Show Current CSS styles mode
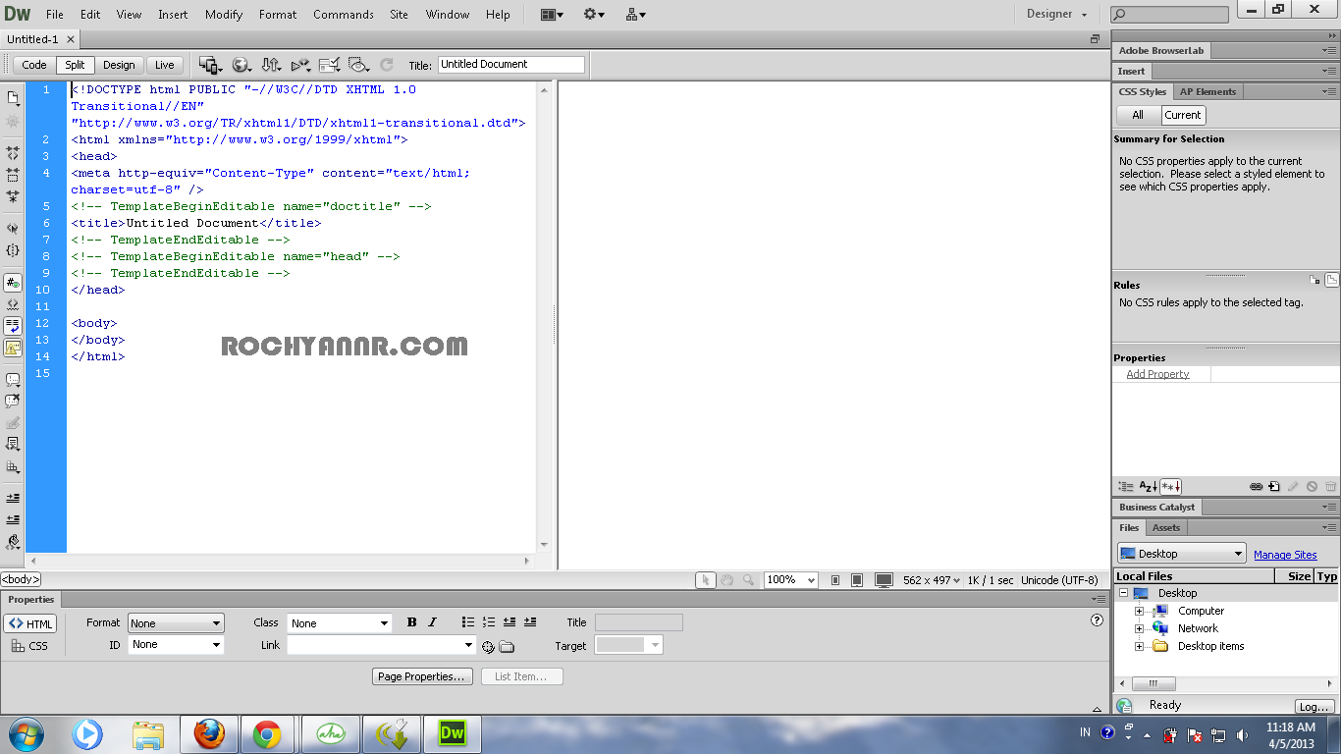1341x754 pixels. [x=1183, y=115]
